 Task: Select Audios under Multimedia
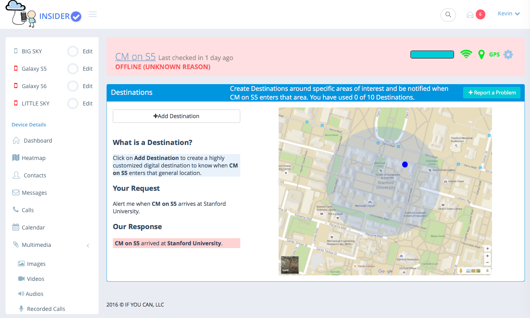[34, 294]
